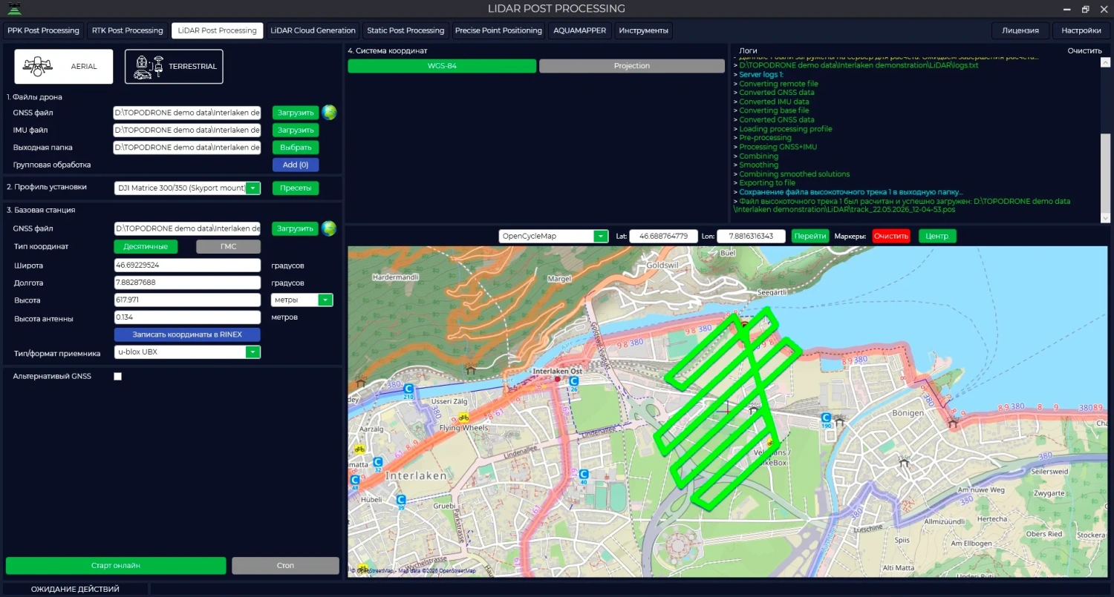1114x597 pixels.
Task: Click Выбрать for output folder
Action: [295, 148]
